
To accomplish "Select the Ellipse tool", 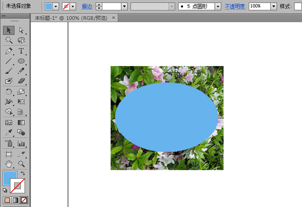I will 21,61.
